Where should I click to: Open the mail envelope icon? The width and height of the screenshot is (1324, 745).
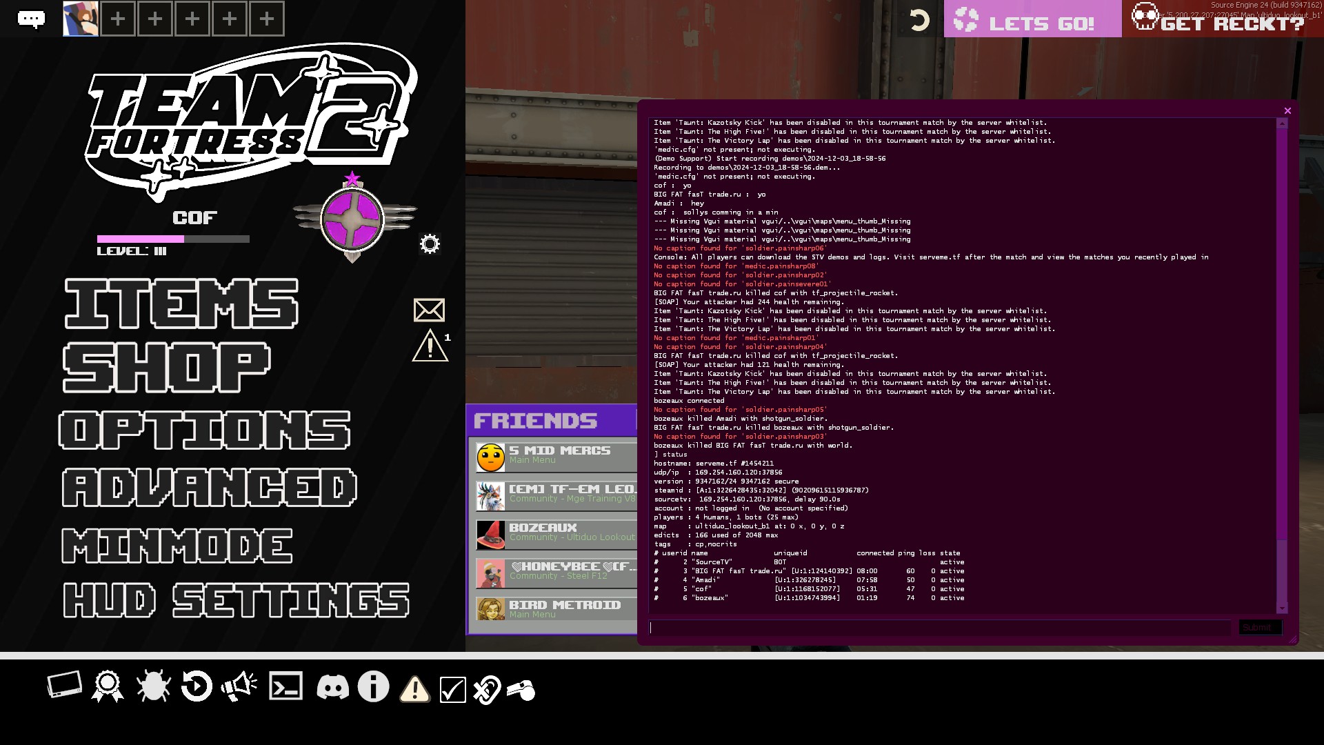(x=429, y=310)
